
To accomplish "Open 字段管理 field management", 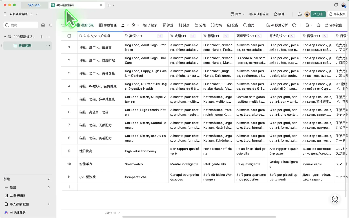I will pos(108,25).
